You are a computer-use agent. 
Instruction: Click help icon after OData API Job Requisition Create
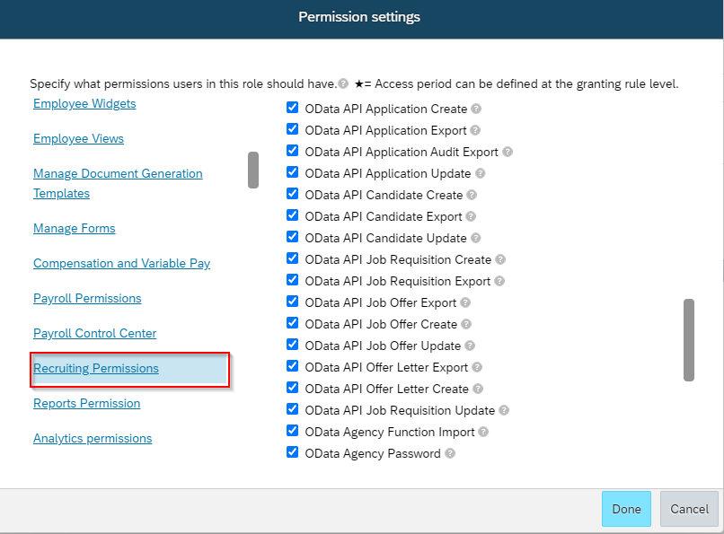(x=500, y=259)
